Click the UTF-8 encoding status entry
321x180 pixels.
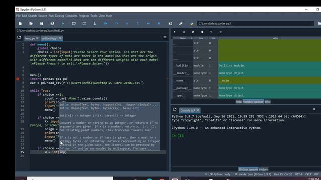(x=299, y=174)
